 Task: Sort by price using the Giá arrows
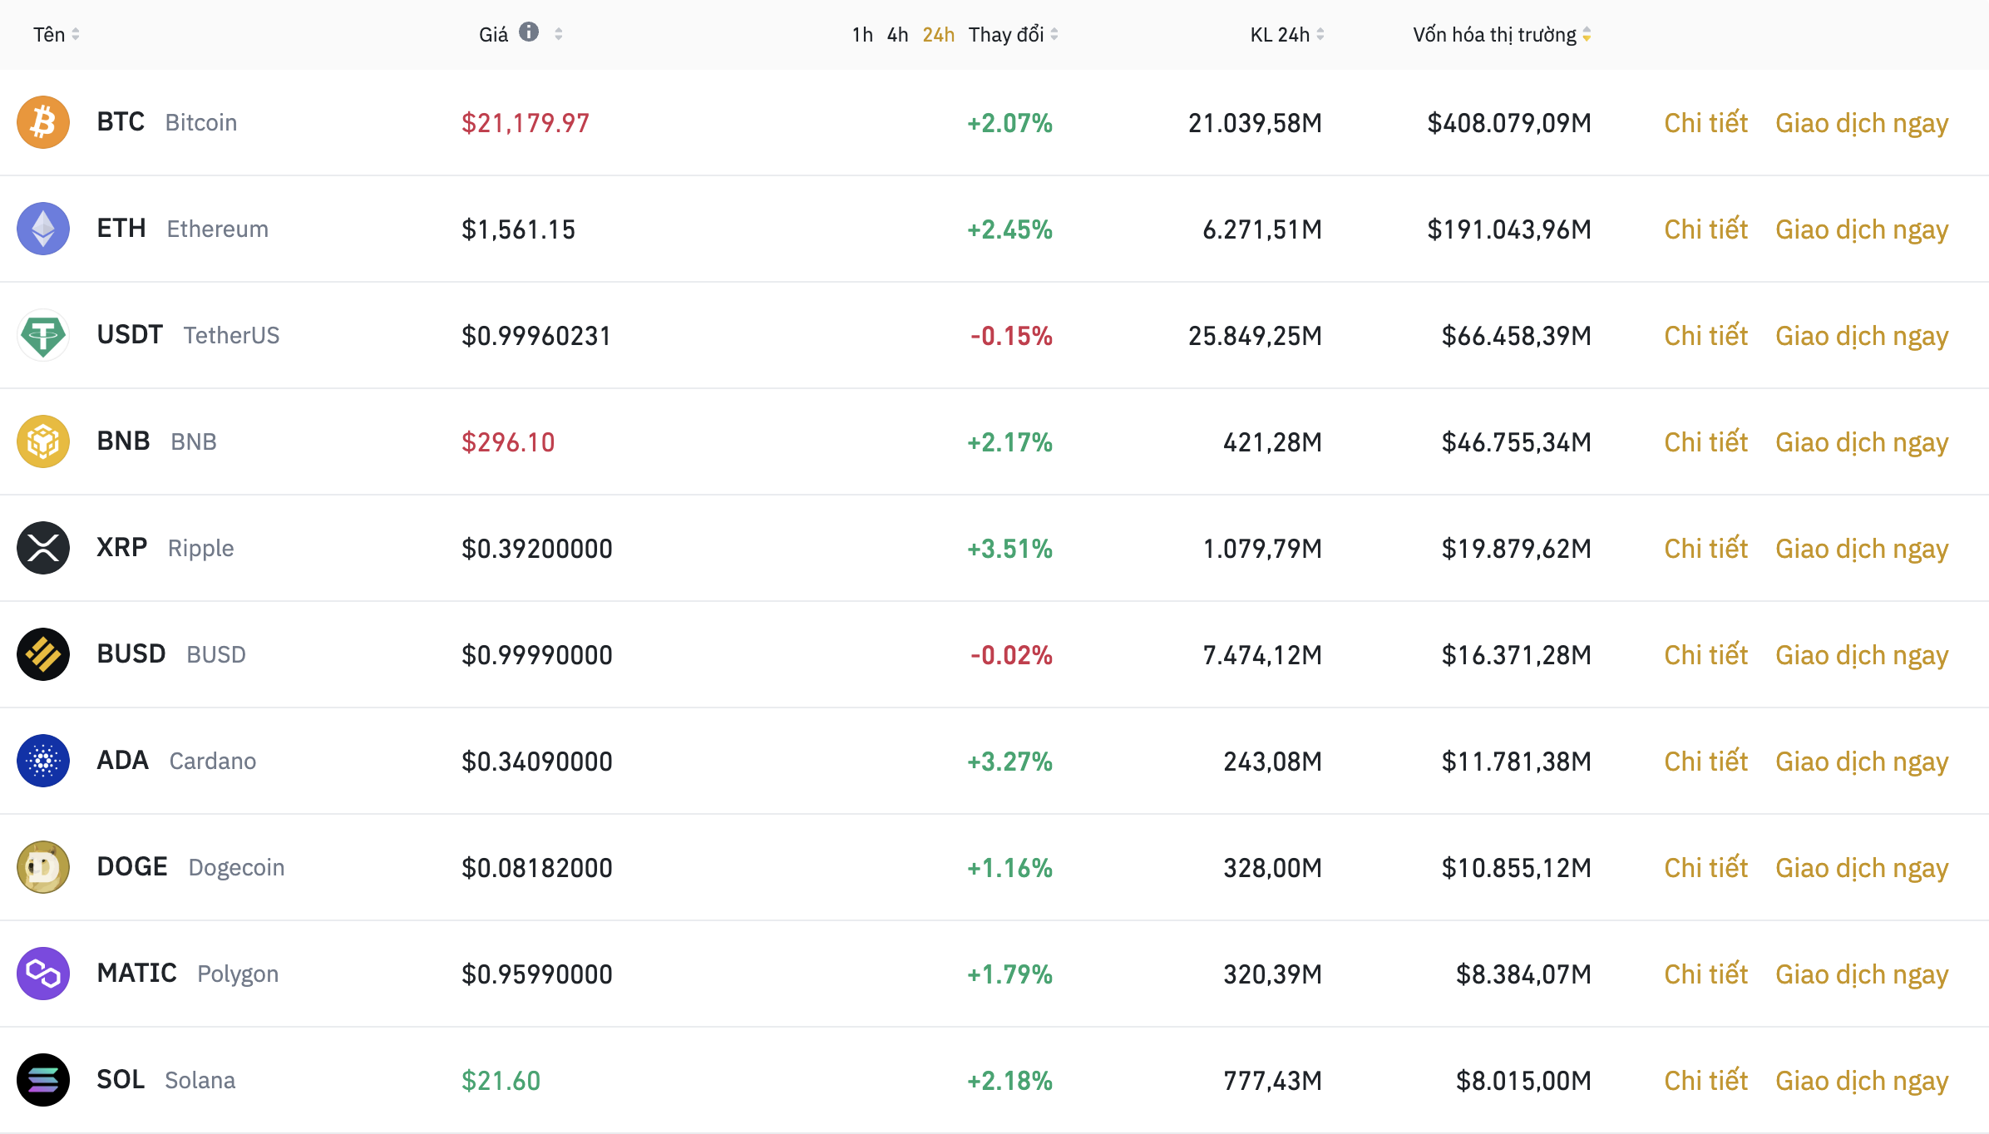[559, 34]
